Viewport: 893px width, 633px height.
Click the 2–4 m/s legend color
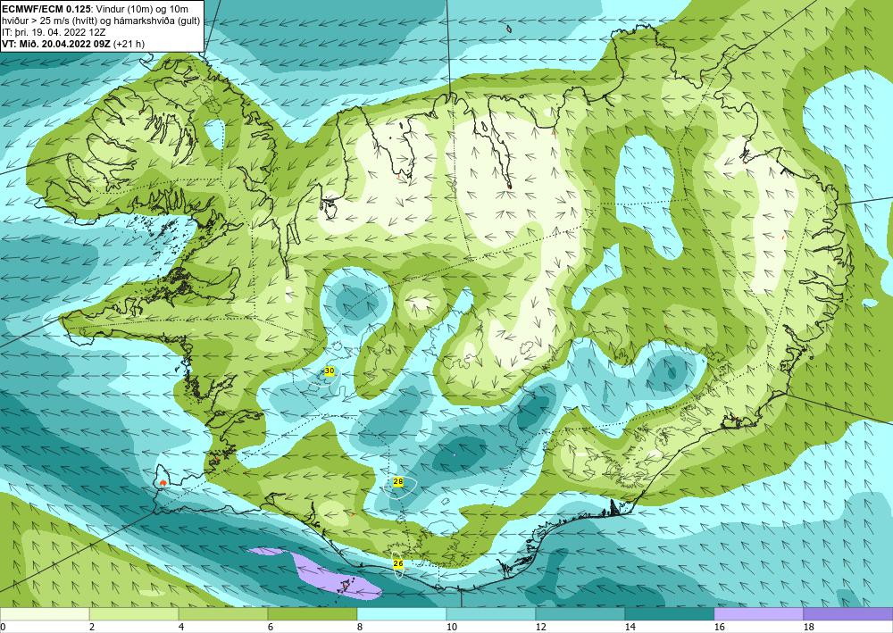tap(134, 613)
